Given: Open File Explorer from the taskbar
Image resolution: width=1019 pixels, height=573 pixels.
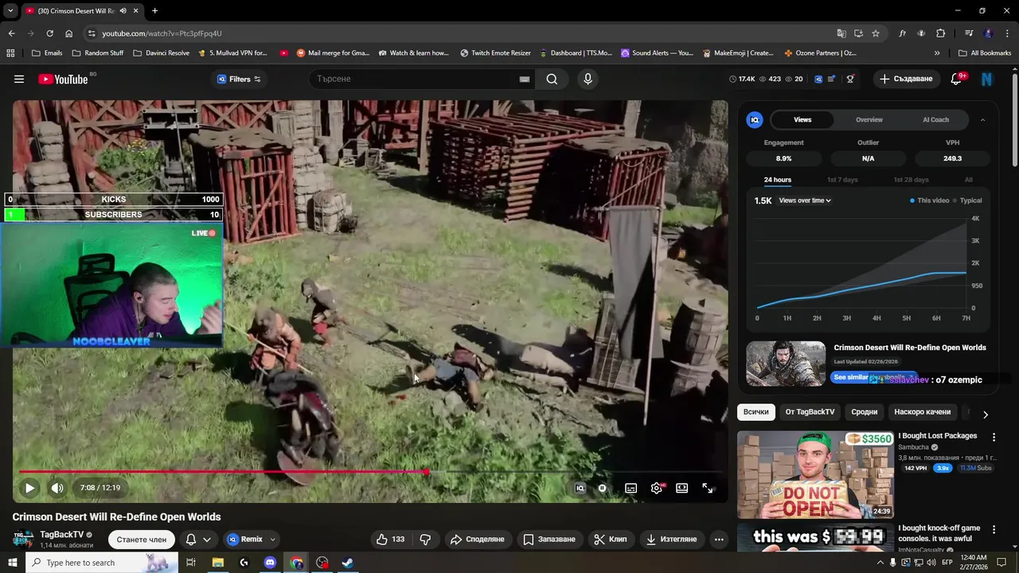Looking at the screenshot, I should [x=217, y=563].
